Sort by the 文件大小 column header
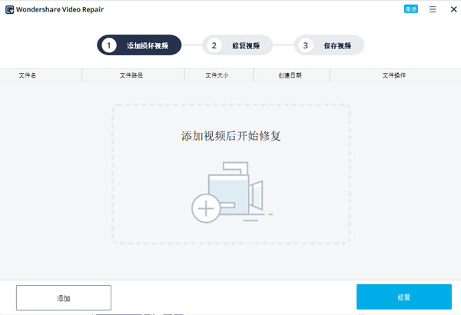The image size is (461, 315). pyautogui.click(x=217, y=75)
